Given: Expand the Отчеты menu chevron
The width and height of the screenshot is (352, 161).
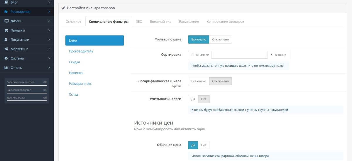Looking at the screenshot, I should pos(49,68).
